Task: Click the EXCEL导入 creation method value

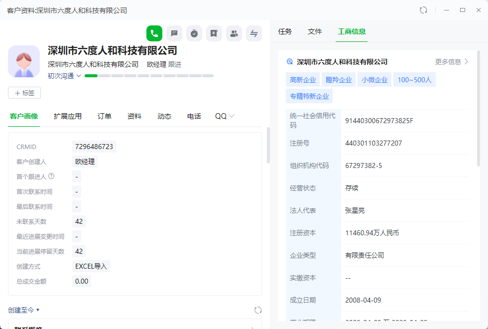Action: click(x=91, y=266)
